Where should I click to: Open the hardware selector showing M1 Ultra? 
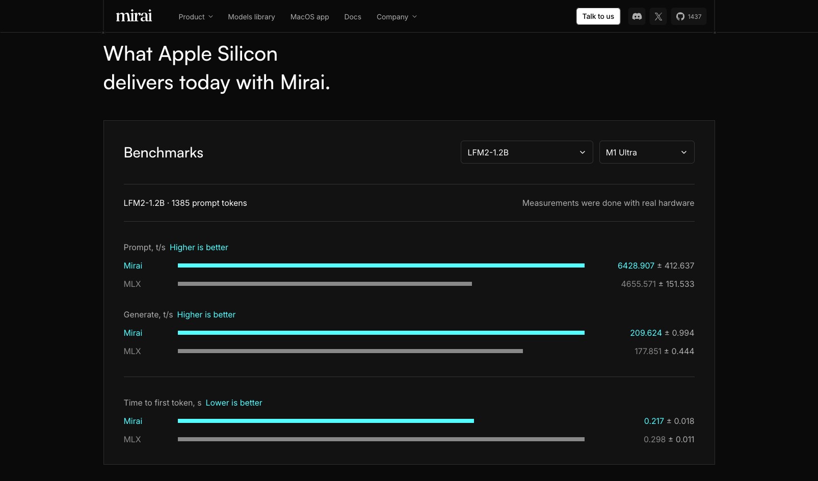647,152
